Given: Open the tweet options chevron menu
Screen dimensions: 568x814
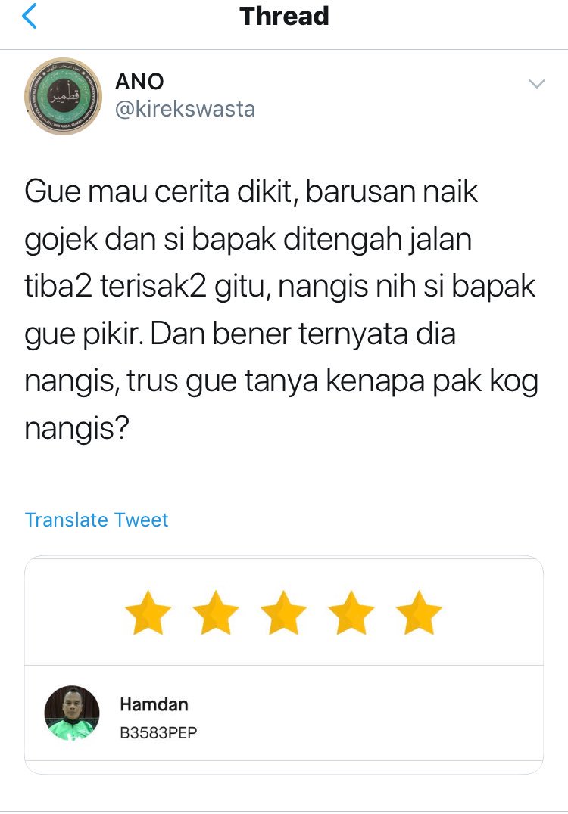Looking at the screenshot, I should [x=536, y=83].
